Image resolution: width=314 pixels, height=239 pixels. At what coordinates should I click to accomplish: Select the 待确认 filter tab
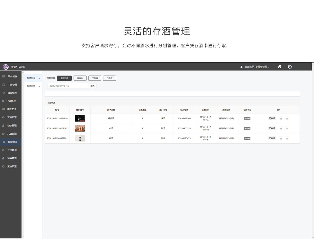point(80,78)
